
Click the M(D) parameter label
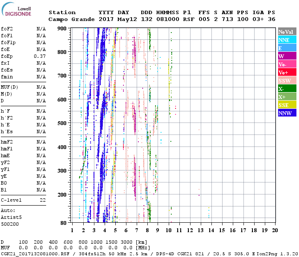6,94
